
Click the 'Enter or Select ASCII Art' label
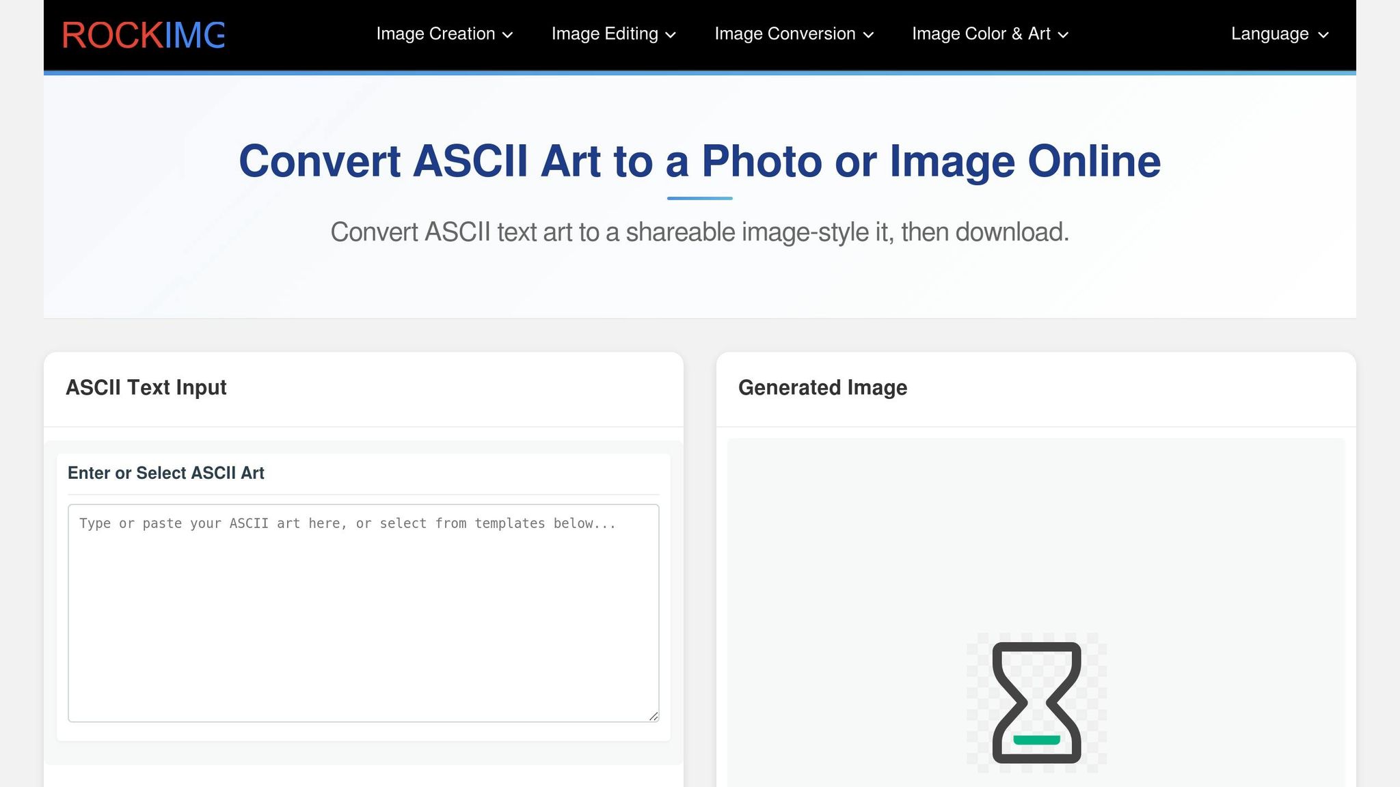tap(166, 473)
